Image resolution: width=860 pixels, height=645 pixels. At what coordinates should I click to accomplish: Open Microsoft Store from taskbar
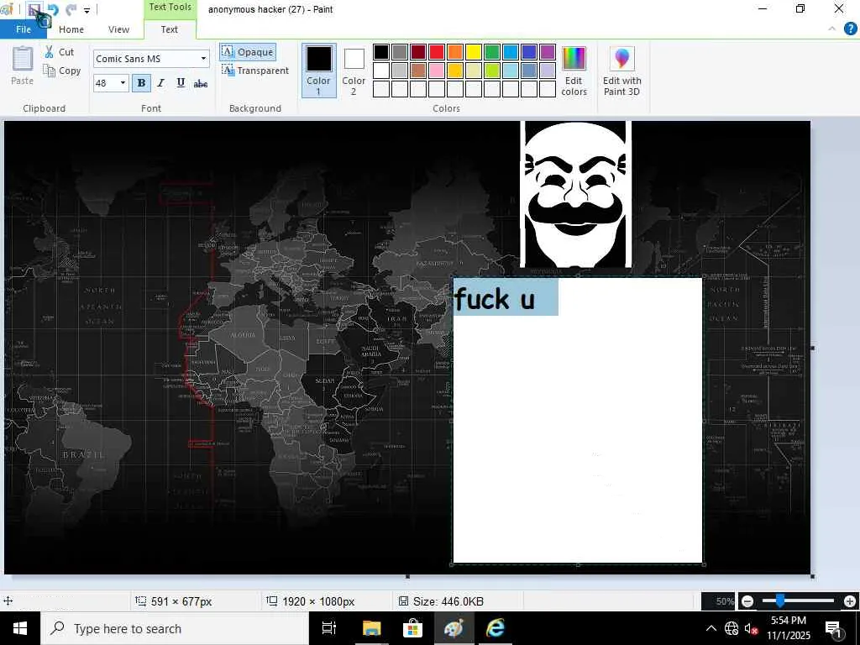412,628
